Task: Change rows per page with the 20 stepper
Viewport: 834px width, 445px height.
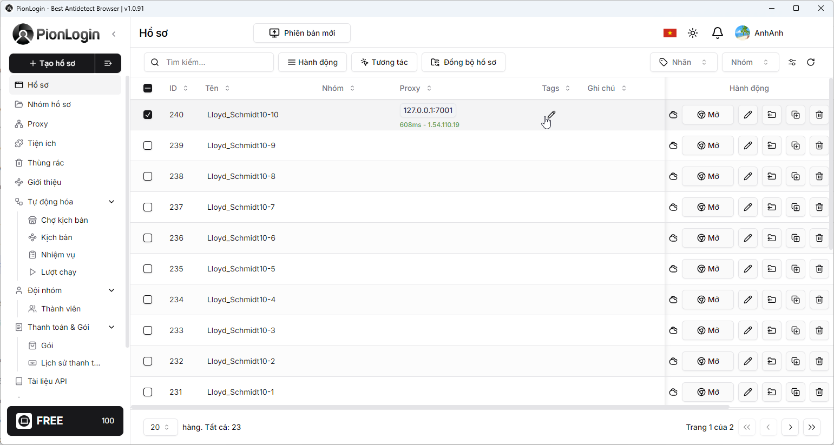Action: [x=160, y=427]
